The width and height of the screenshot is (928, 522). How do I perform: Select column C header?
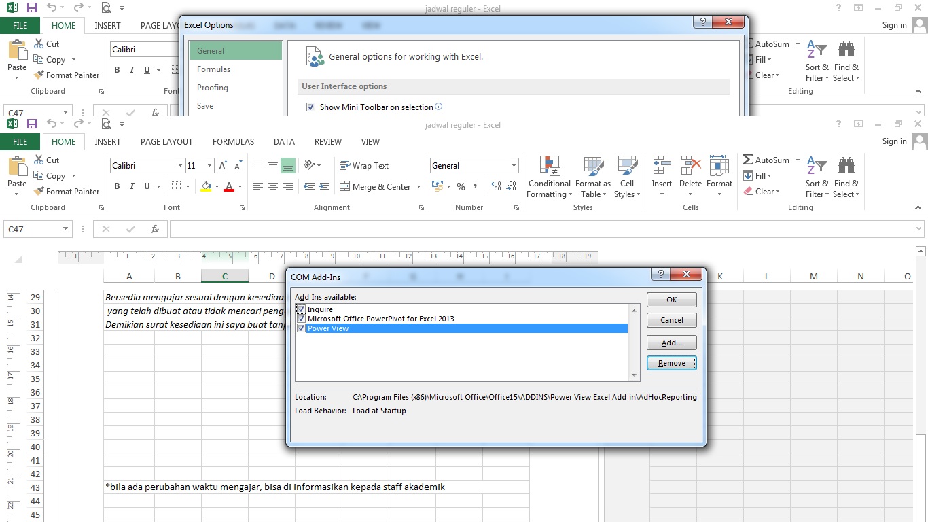click(225, 276)
